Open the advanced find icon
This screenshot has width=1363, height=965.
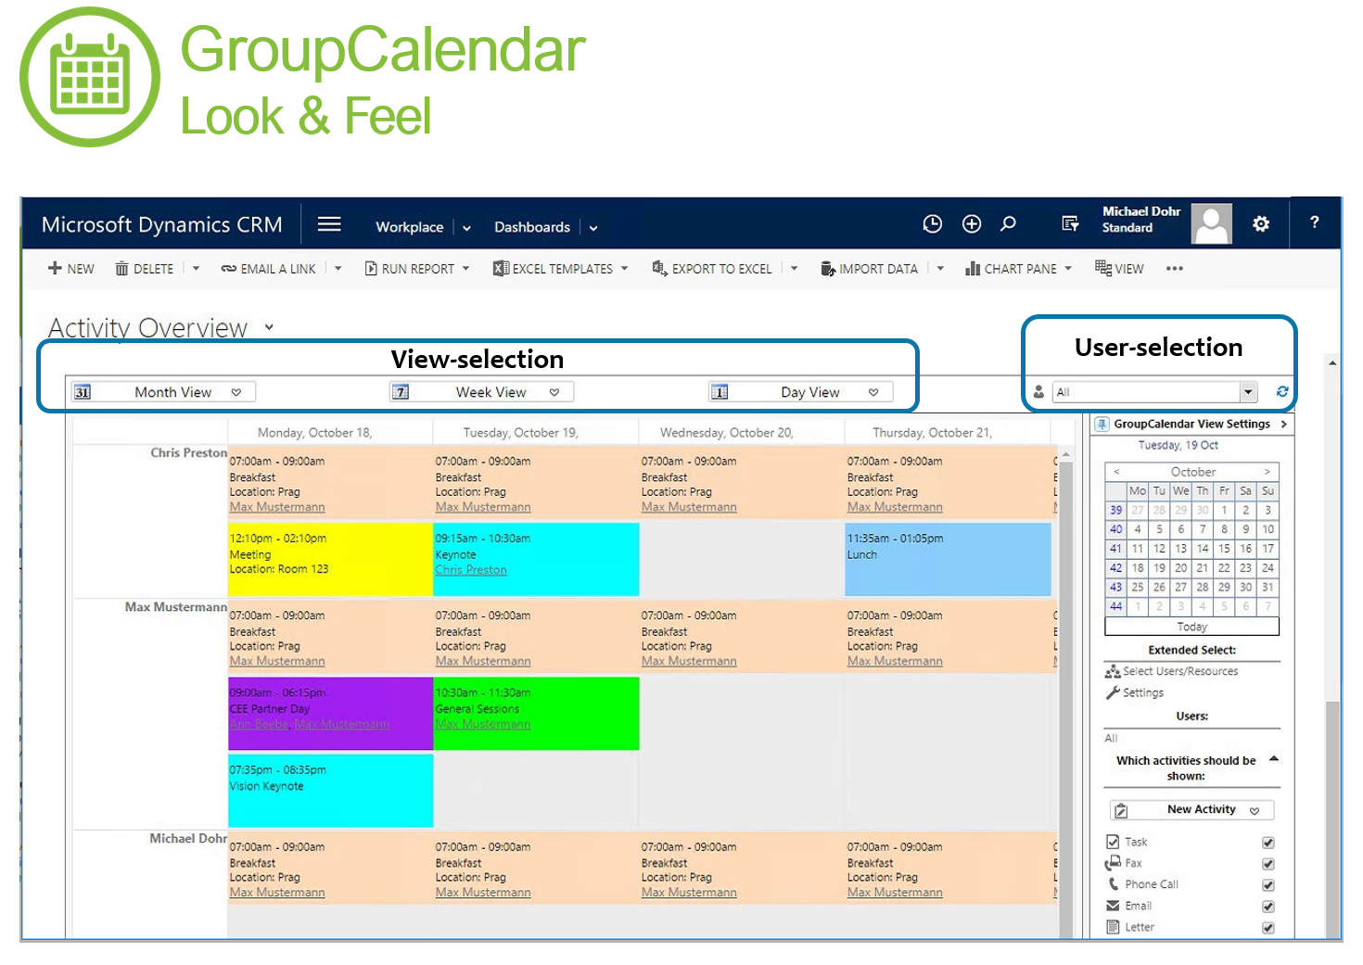coord(1070,224)
